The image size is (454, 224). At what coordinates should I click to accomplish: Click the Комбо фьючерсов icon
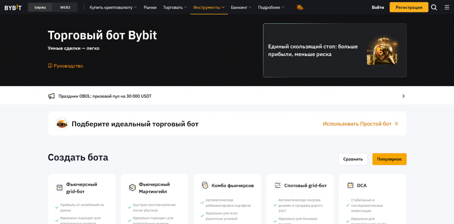point(205,185)
